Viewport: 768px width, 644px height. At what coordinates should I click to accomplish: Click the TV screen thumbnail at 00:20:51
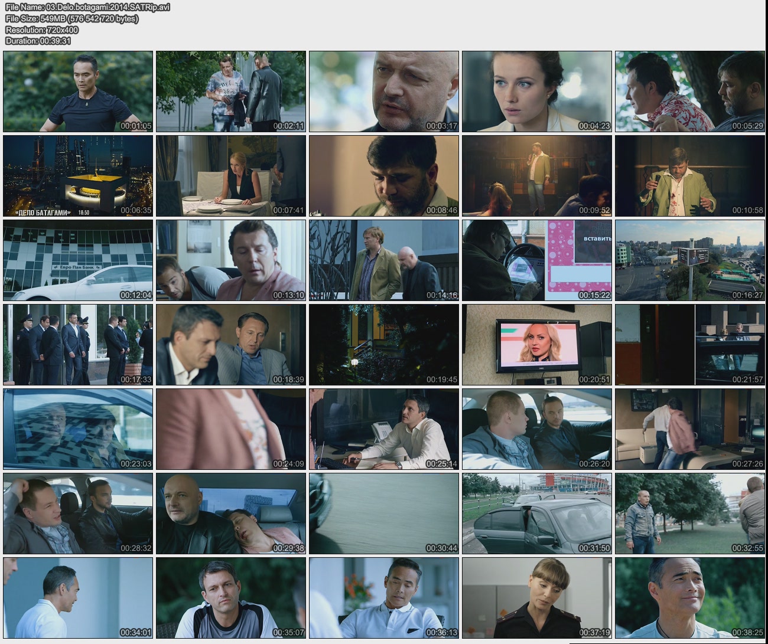tap(536, 345)
